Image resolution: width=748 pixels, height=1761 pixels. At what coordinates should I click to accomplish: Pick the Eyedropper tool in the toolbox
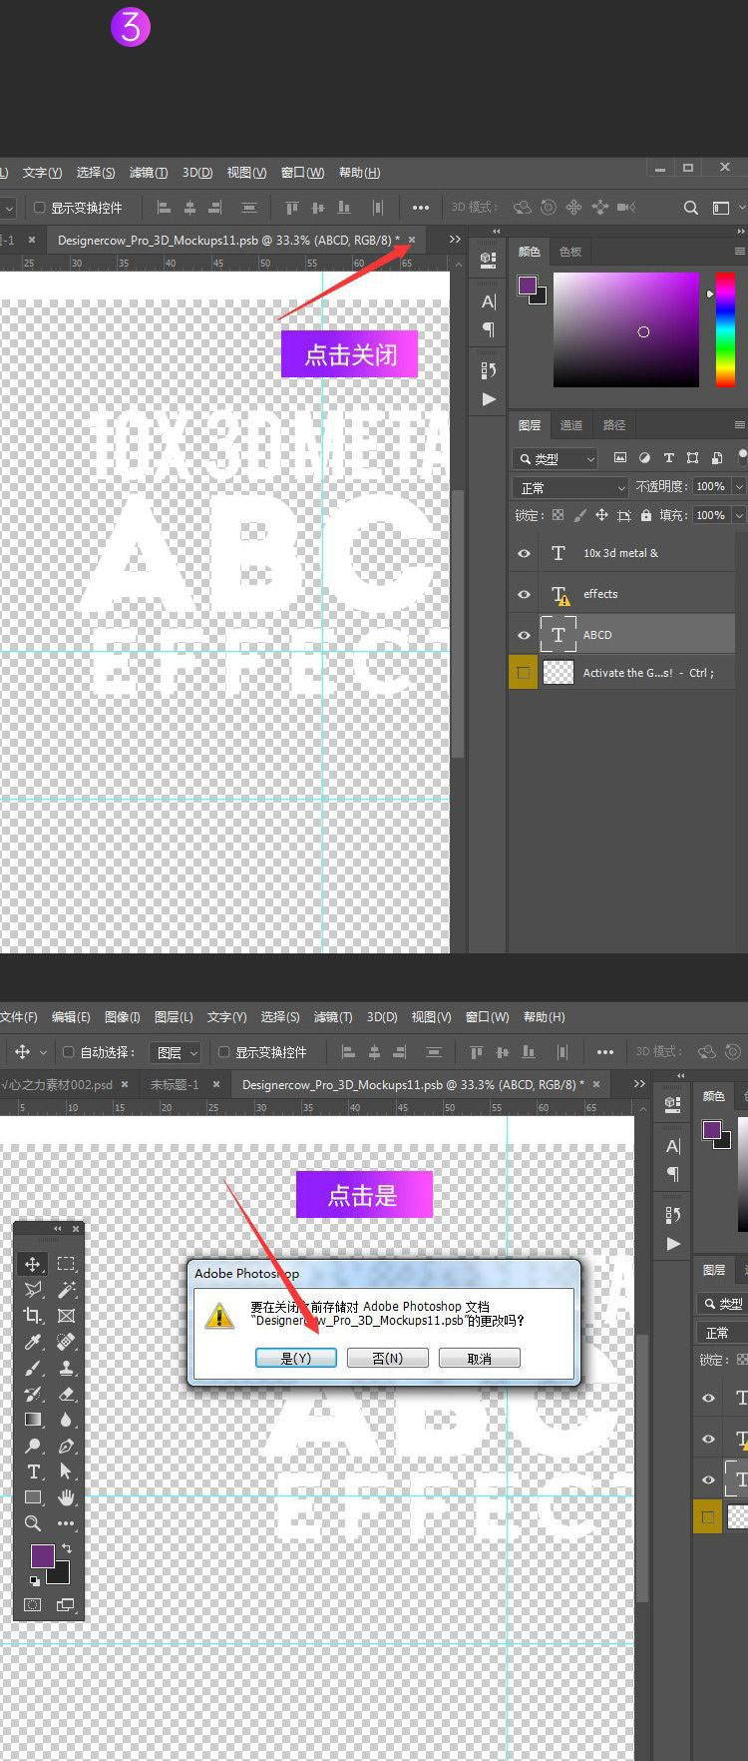pyautogui.click(x=33, y=1341)
